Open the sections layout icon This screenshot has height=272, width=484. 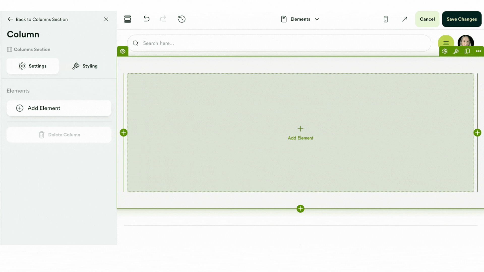point(128,19)
